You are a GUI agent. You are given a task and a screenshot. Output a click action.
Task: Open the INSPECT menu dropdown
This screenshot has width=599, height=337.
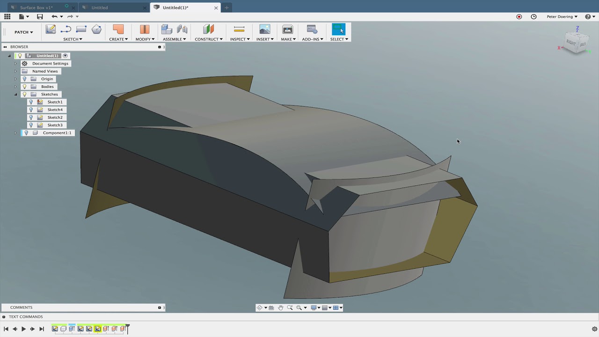point(240,39)
